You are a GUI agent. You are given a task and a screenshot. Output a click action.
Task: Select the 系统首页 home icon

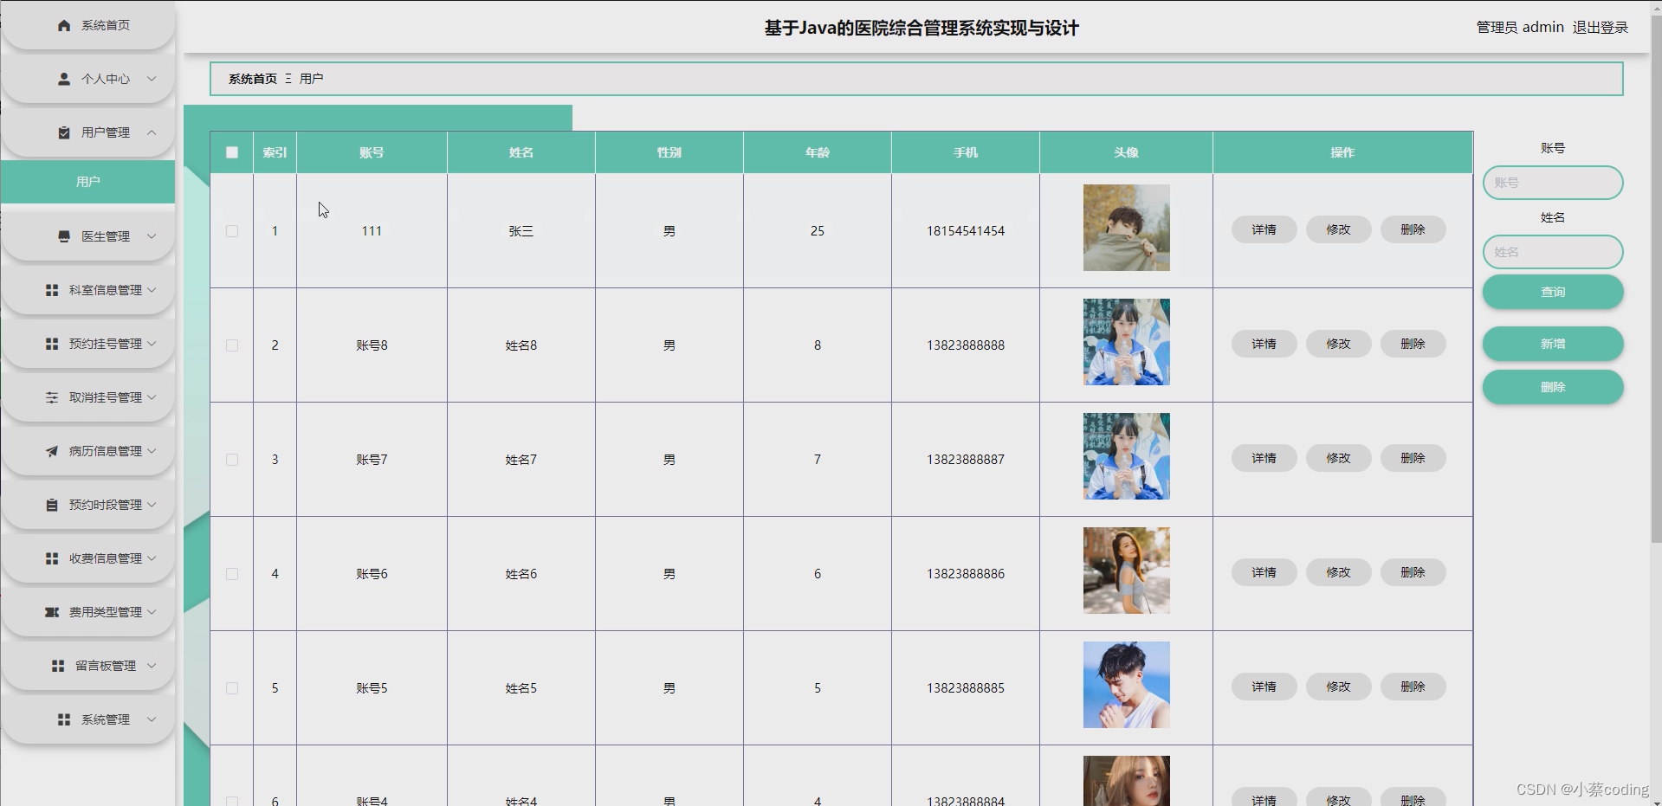click(x=62, y=25)
